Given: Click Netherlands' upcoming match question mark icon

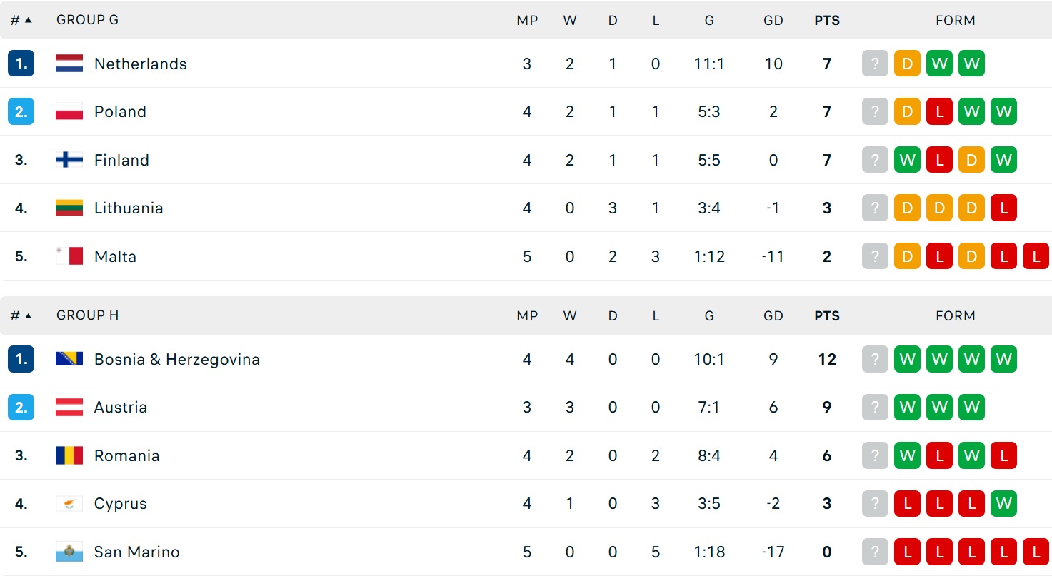Looking at the screenshot, I should (x=875, y=64).
